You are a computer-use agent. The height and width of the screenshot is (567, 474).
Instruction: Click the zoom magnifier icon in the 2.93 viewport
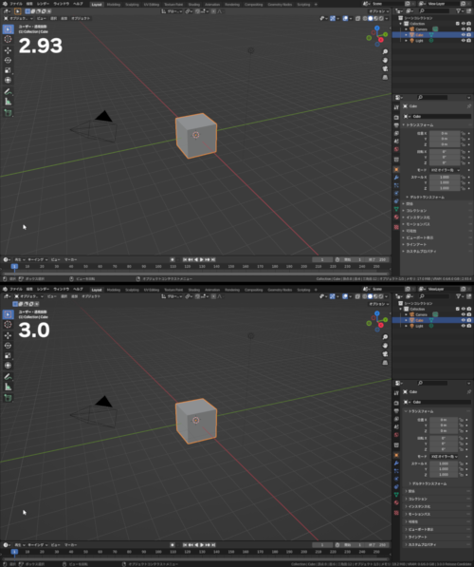point(385,51)
